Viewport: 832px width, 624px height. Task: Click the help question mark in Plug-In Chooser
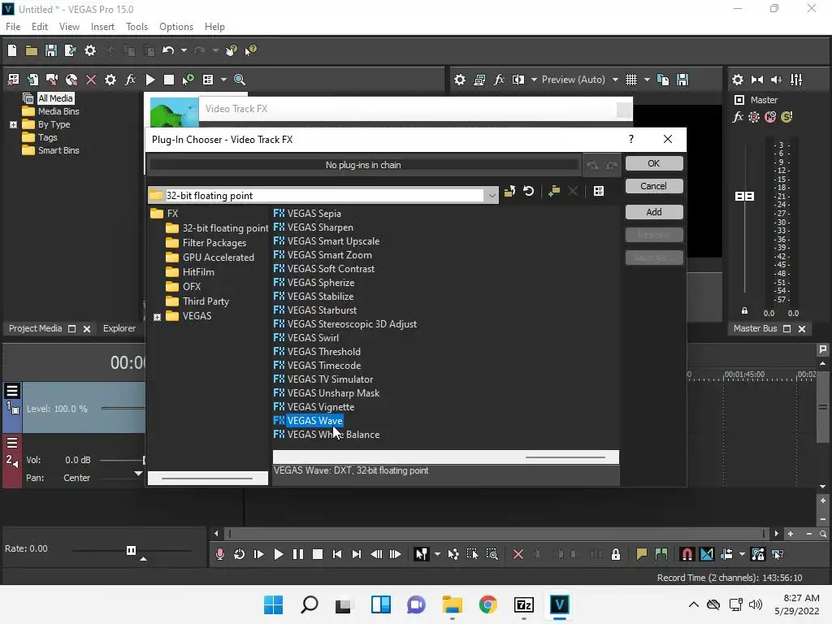click(x=630, y=139)
